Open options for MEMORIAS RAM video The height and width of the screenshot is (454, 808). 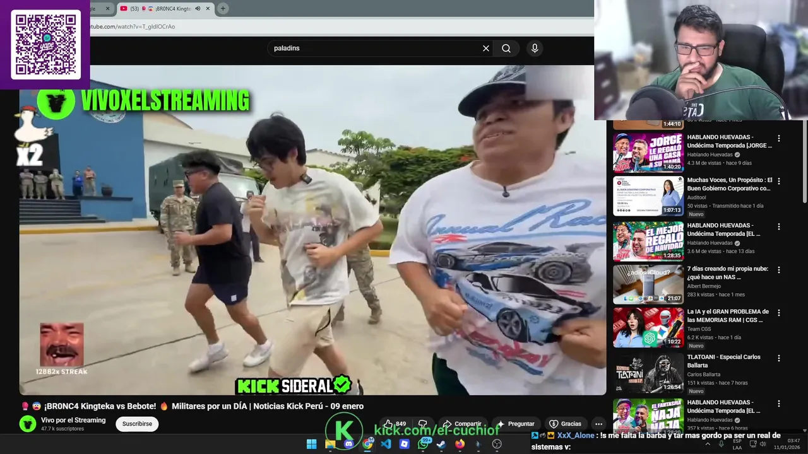click(x=779, y=313)
